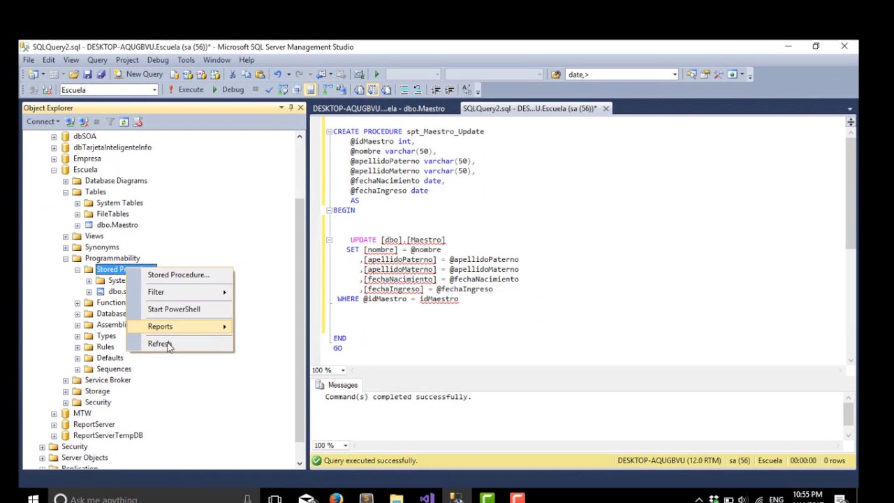
Task: Click Object Explorer scroll-down arrow
Action: [x=300, y=463]
